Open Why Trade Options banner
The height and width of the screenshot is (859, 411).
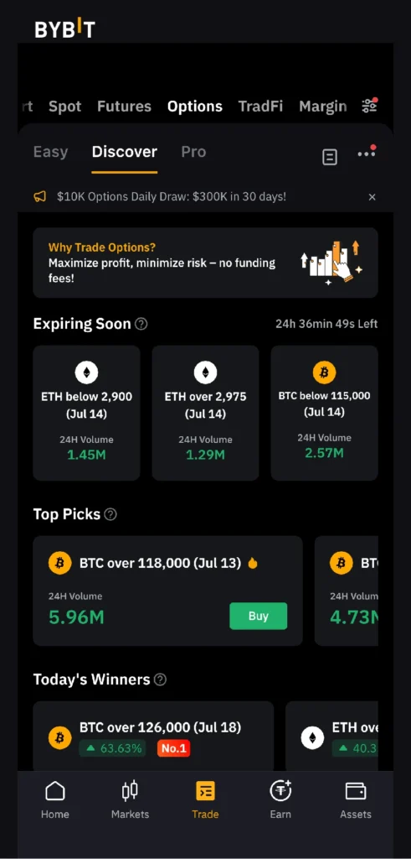click(206, 263)
